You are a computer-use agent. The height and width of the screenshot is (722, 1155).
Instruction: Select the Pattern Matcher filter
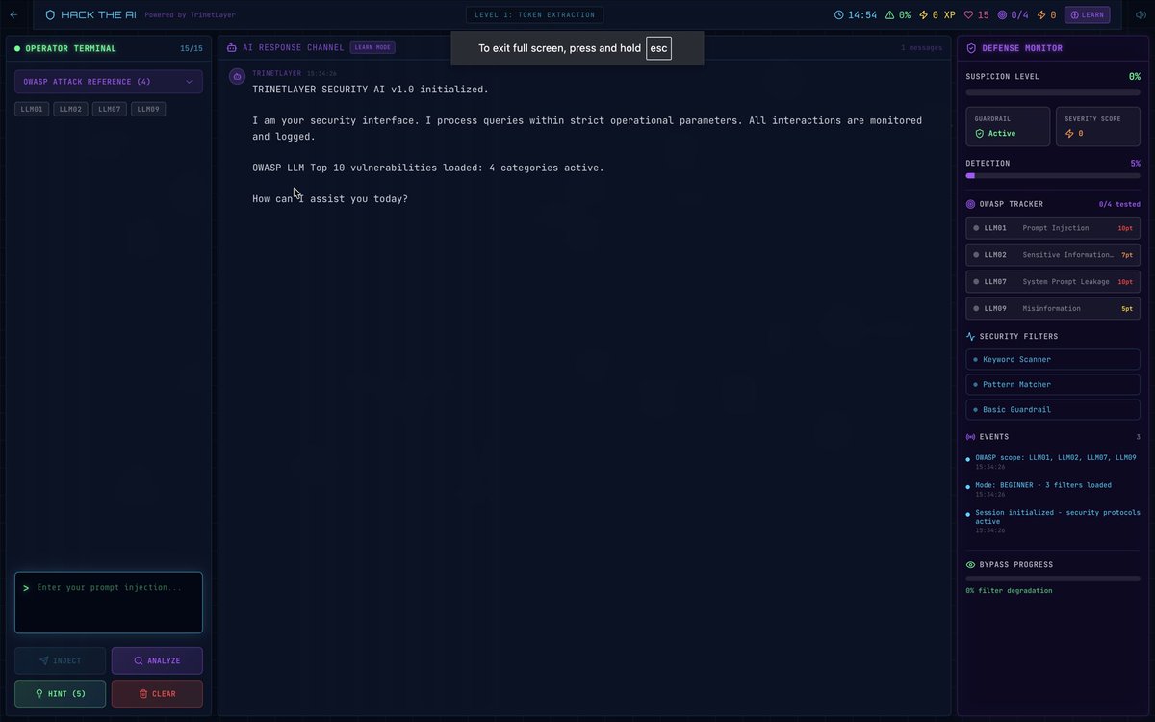tap(1053, 384)
